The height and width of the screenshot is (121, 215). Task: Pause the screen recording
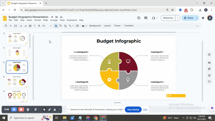tap(14, 109)
